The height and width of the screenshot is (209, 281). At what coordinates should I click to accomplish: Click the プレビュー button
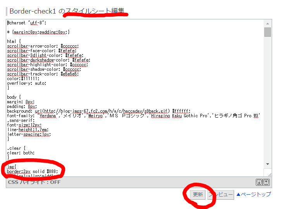click(221, 195)
